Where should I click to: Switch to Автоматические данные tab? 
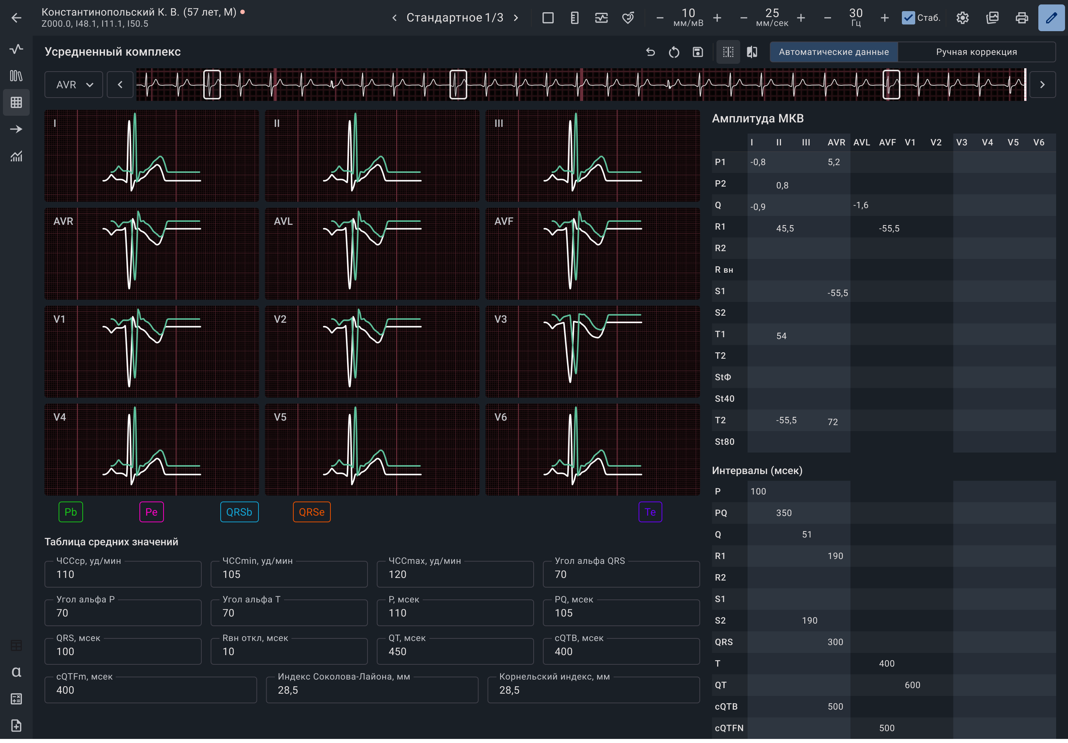tap(834, 52)
